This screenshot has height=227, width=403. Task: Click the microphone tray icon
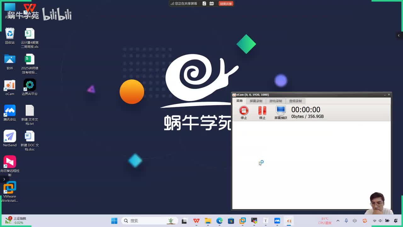pyautogui.click(x=346, y=221)
